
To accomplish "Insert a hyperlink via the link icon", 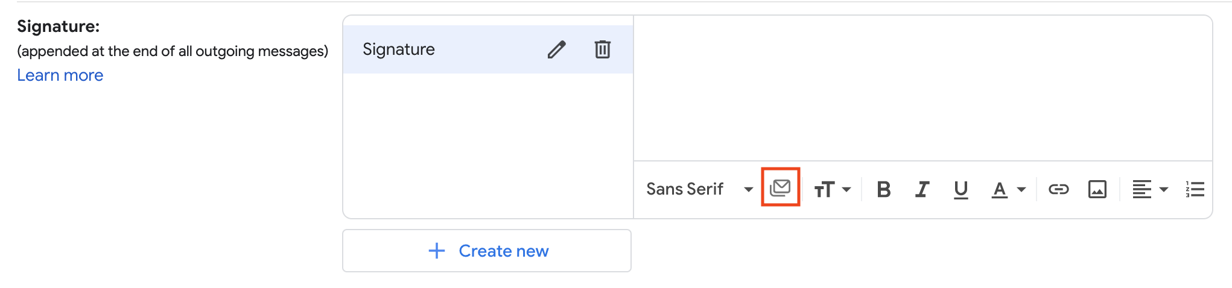I will 1058,189.
